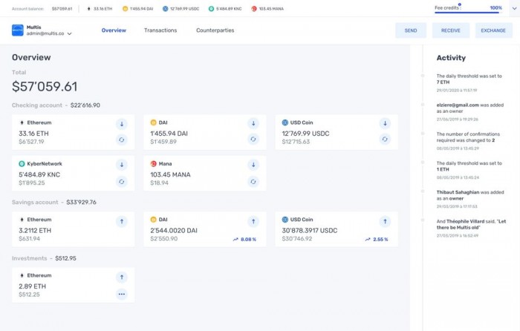Click the savings DAI upload arrow icon
Image resolution: width=520 pixels, height=331 pixels.
coord(253,221)
